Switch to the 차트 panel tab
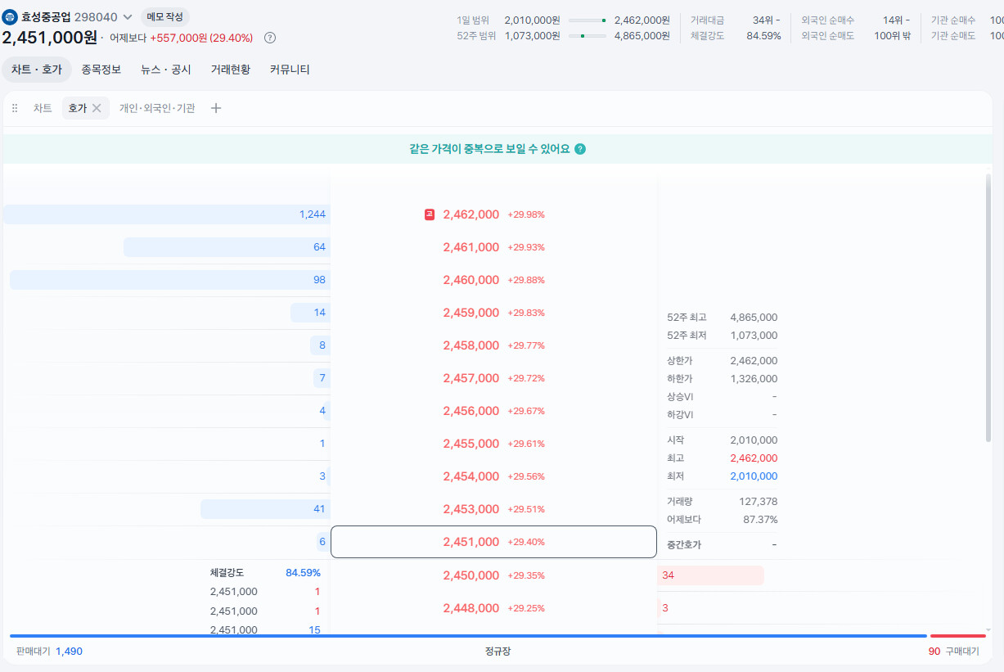 pyautogui.click(x=43, y=108)
